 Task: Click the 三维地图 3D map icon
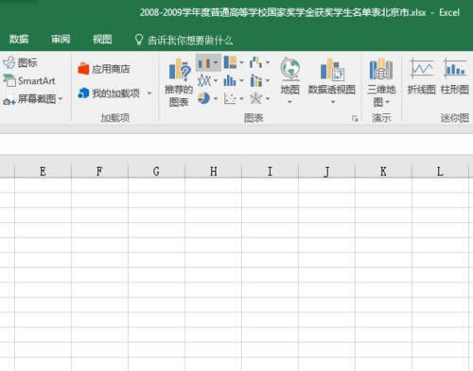381,69
